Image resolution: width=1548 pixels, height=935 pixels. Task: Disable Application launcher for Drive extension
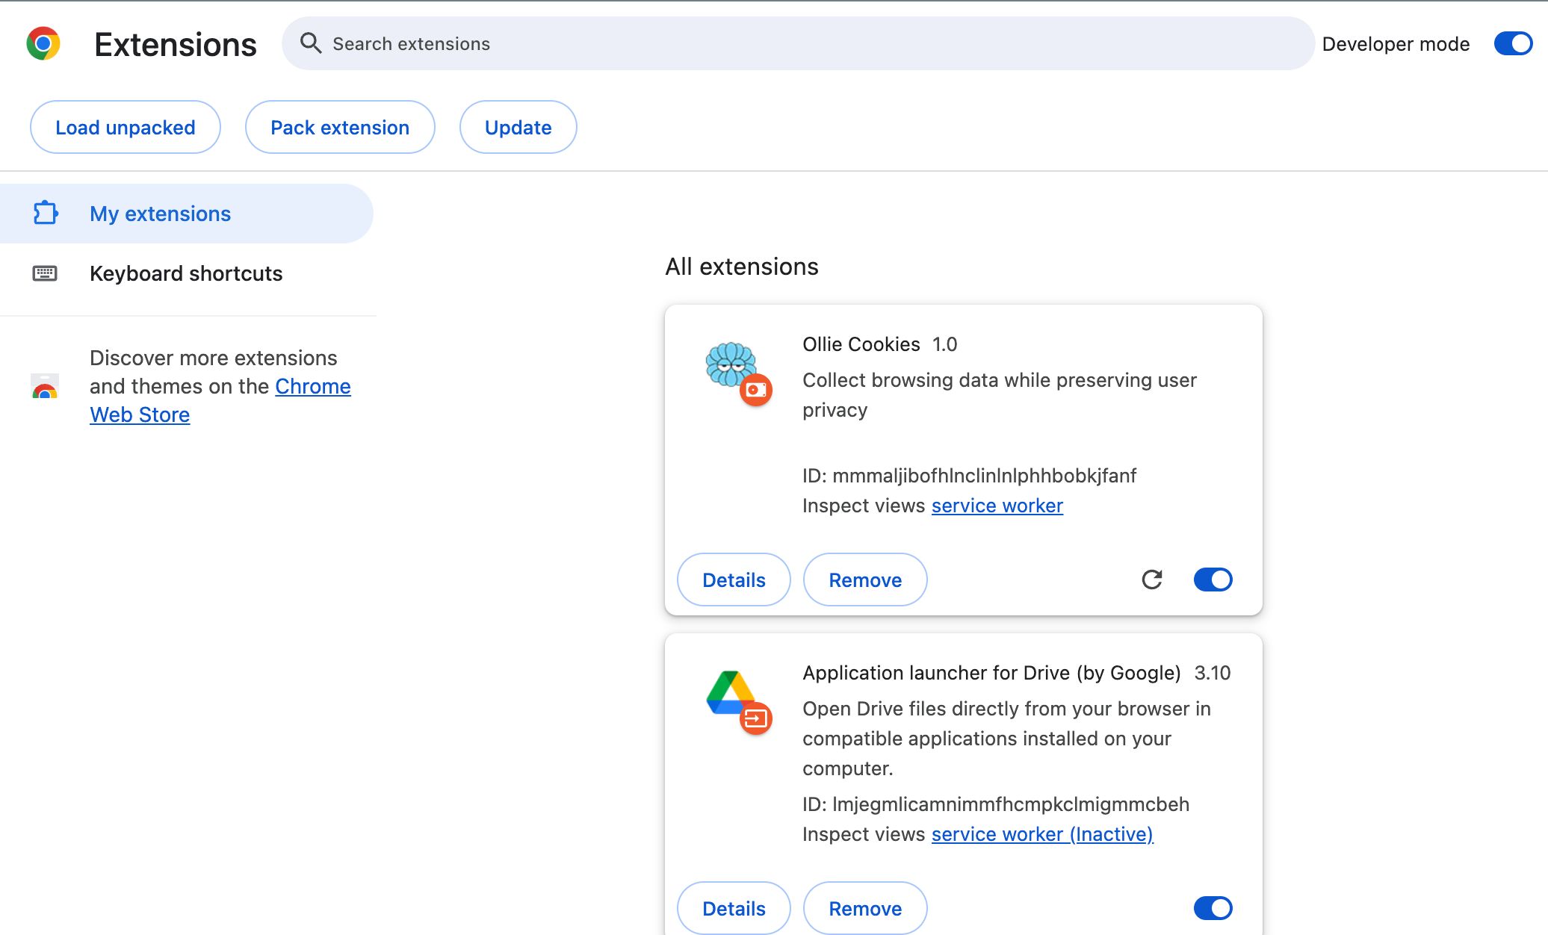click(1213, 908)
